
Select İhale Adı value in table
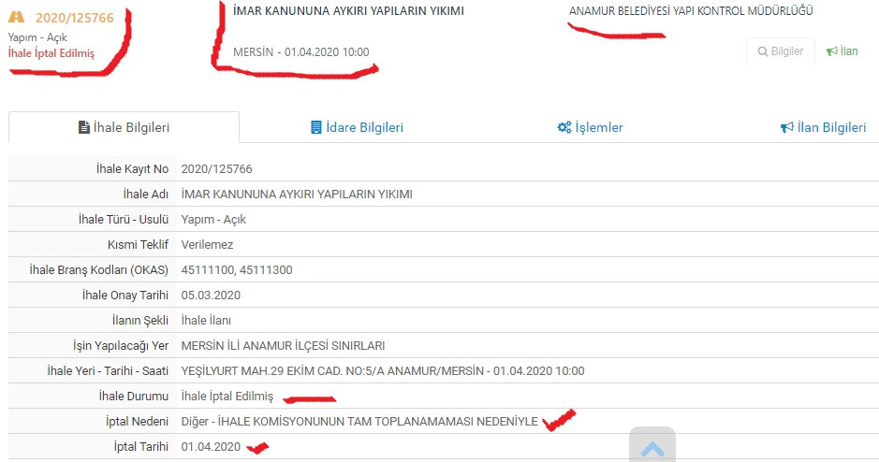coord(297,195)
